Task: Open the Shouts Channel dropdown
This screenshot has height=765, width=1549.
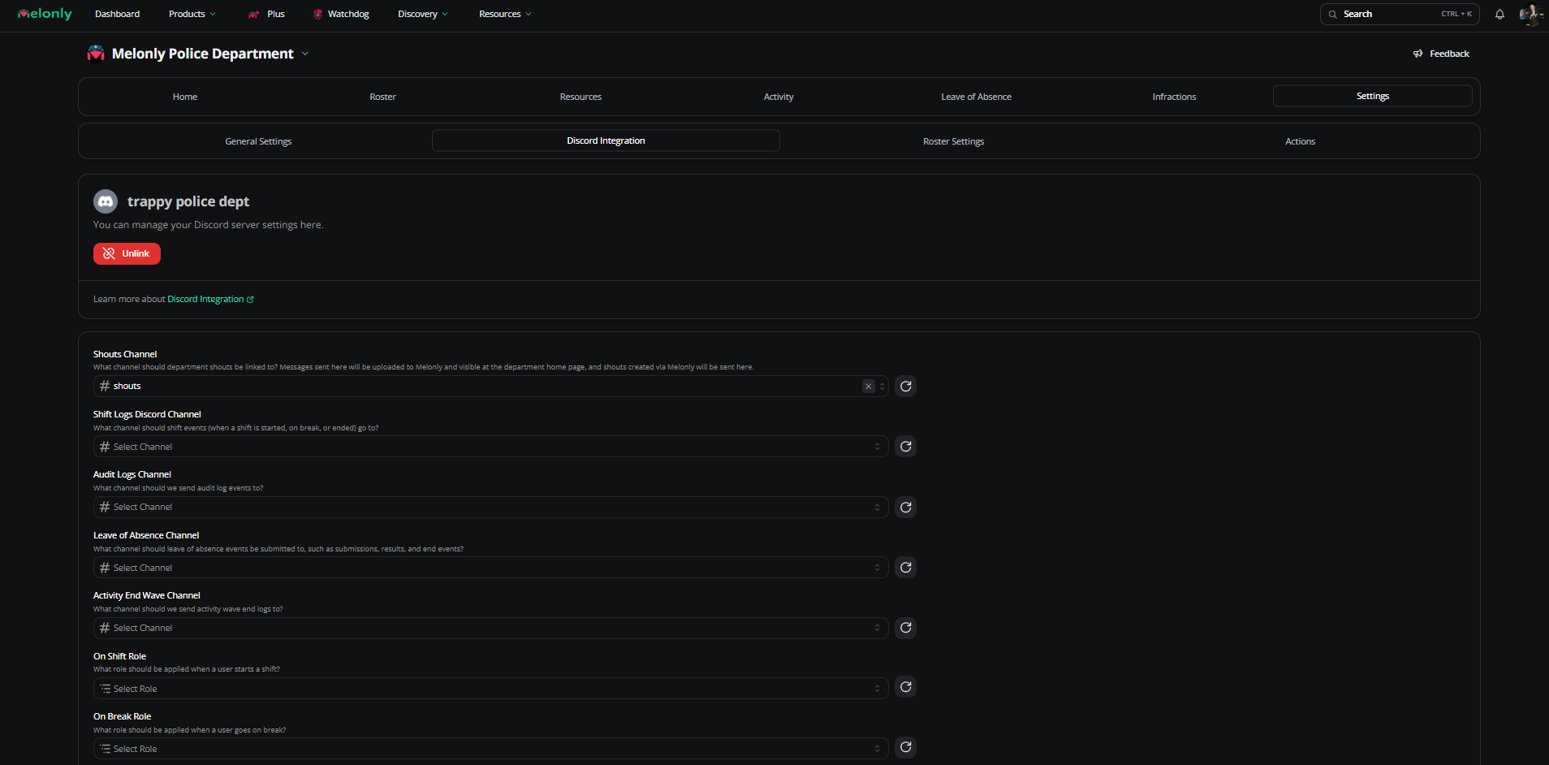Action: click(490, 387)
